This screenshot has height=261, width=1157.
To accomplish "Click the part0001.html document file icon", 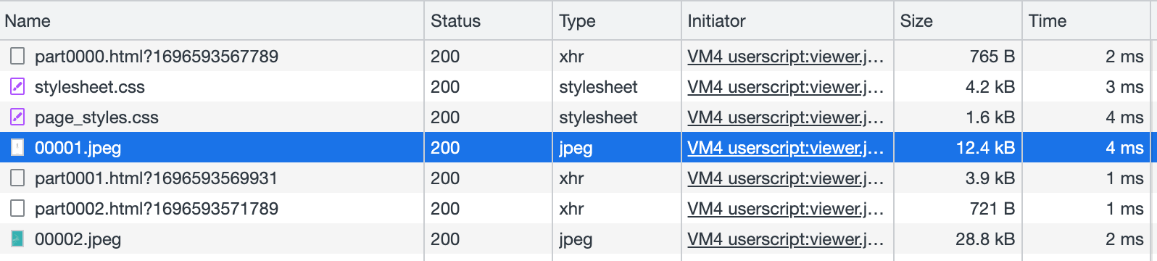I will [x=17, y=178].
